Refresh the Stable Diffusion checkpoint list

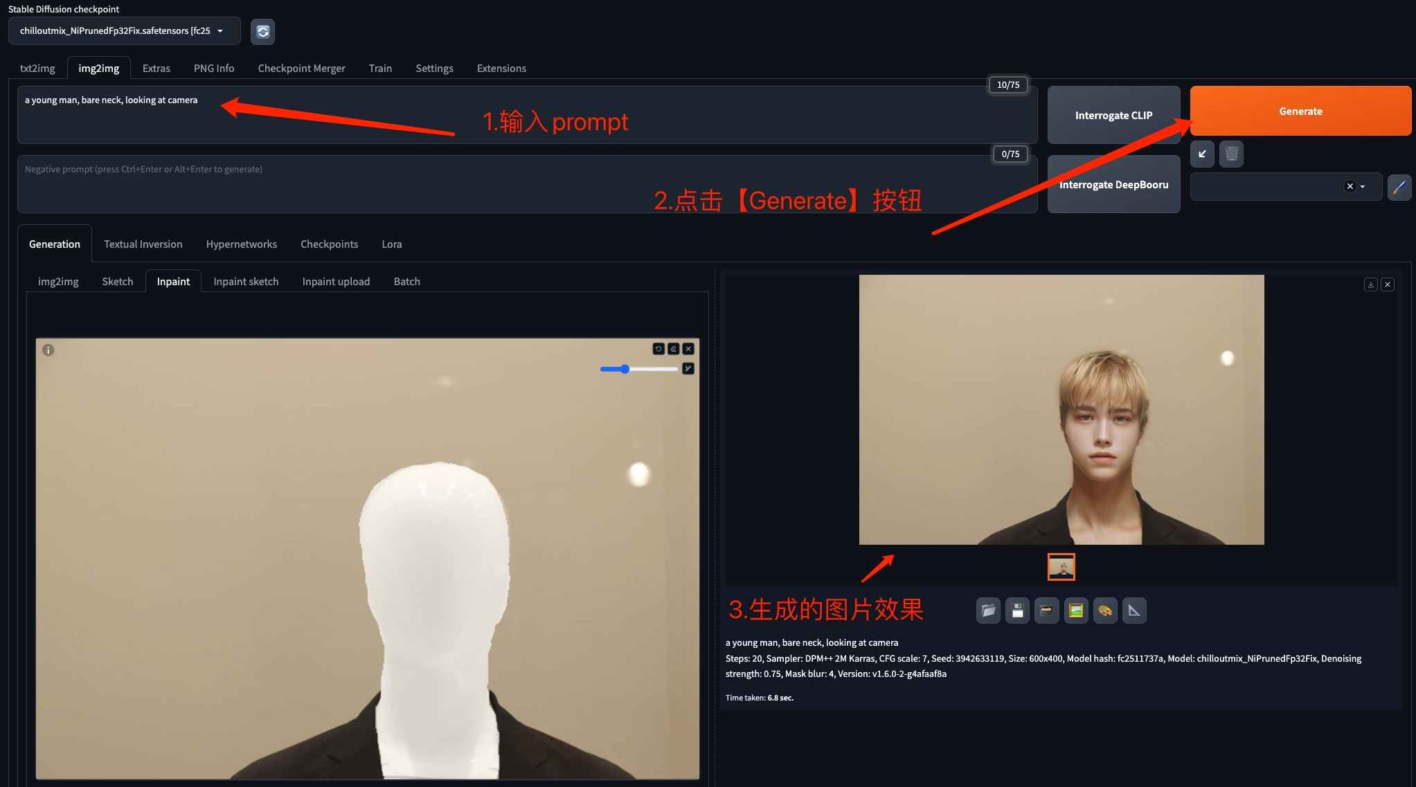coord(262,32)
